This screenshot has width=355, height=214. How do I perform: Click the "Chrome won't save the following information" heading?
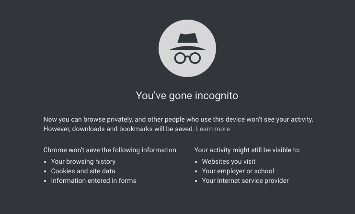(110, 150)
